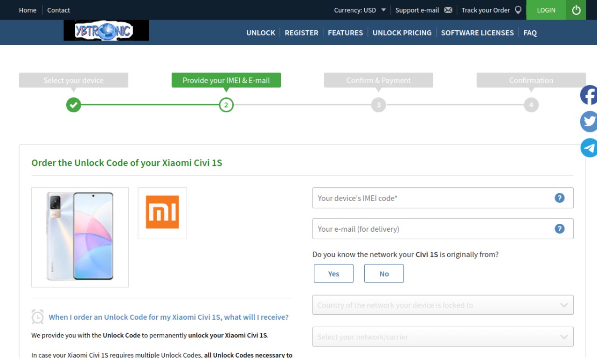
Task: Open the Telegram share icon
Action: coord(589,148)
